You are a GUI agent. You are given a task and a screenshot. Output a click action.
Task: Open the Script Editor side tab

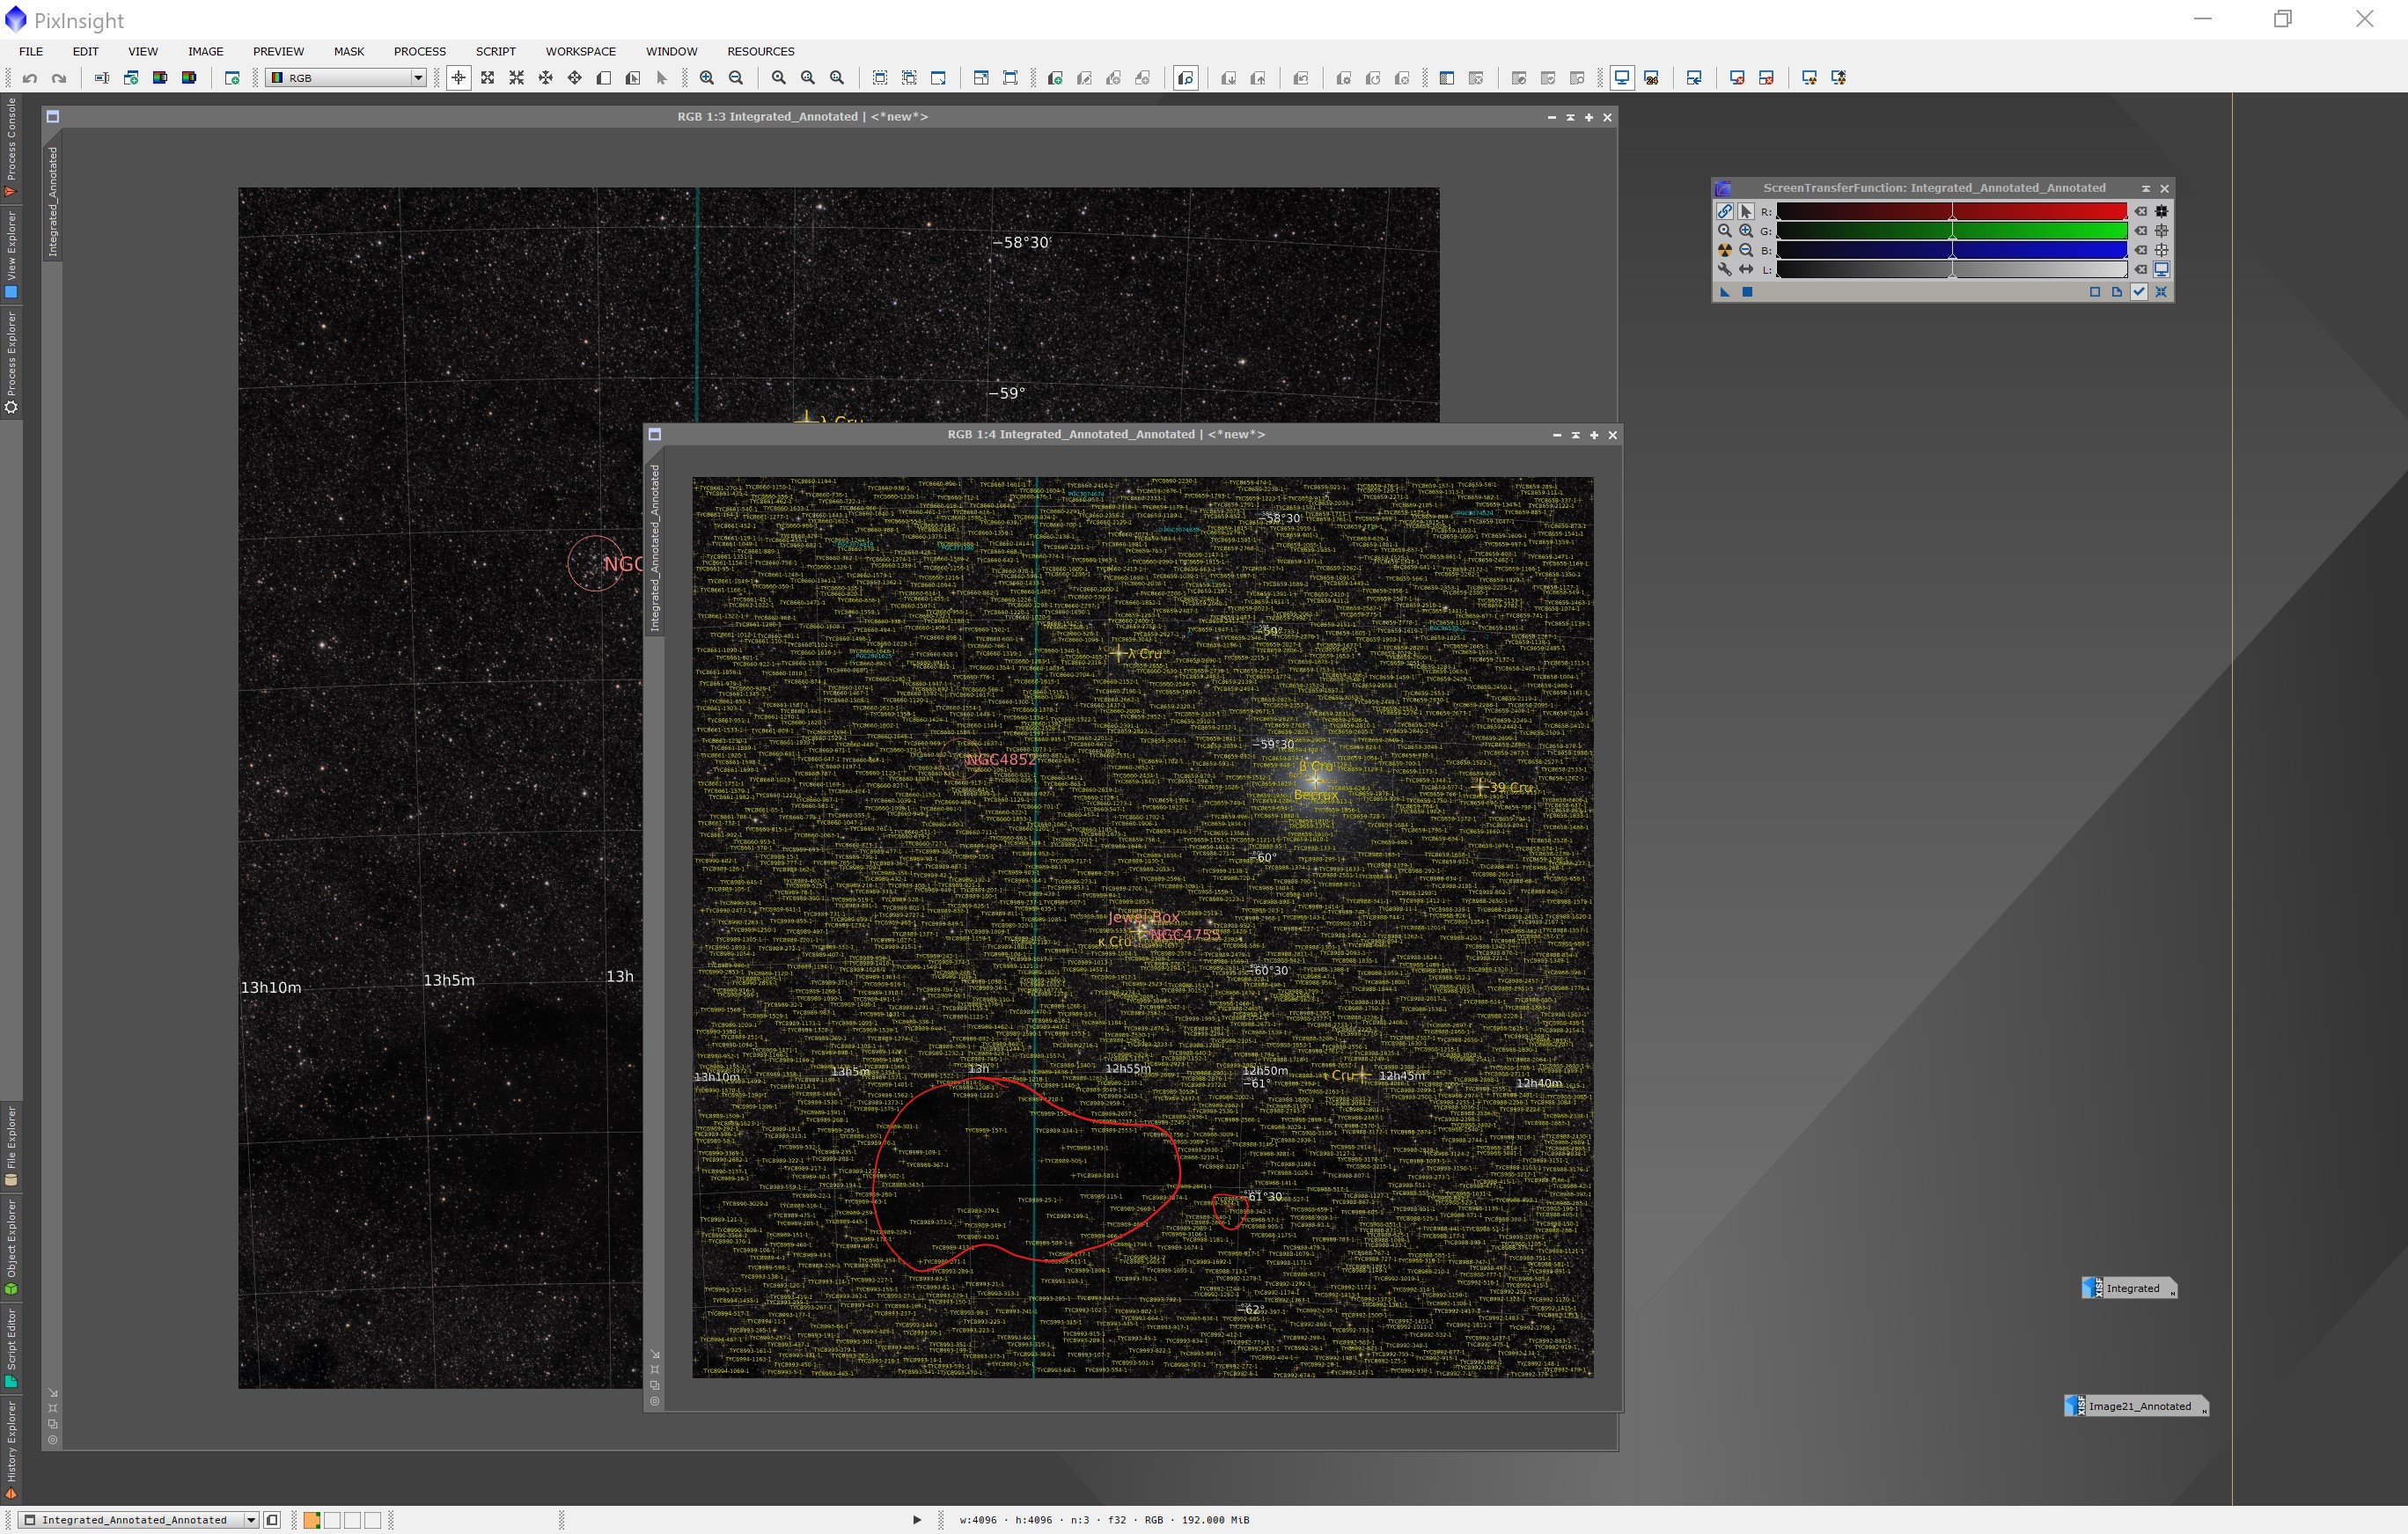pos(11,1348)
